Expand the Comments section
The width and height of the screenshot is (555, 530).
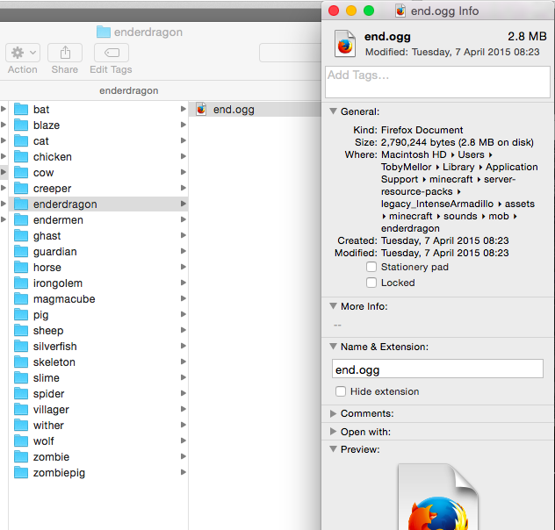pos(333,413)
